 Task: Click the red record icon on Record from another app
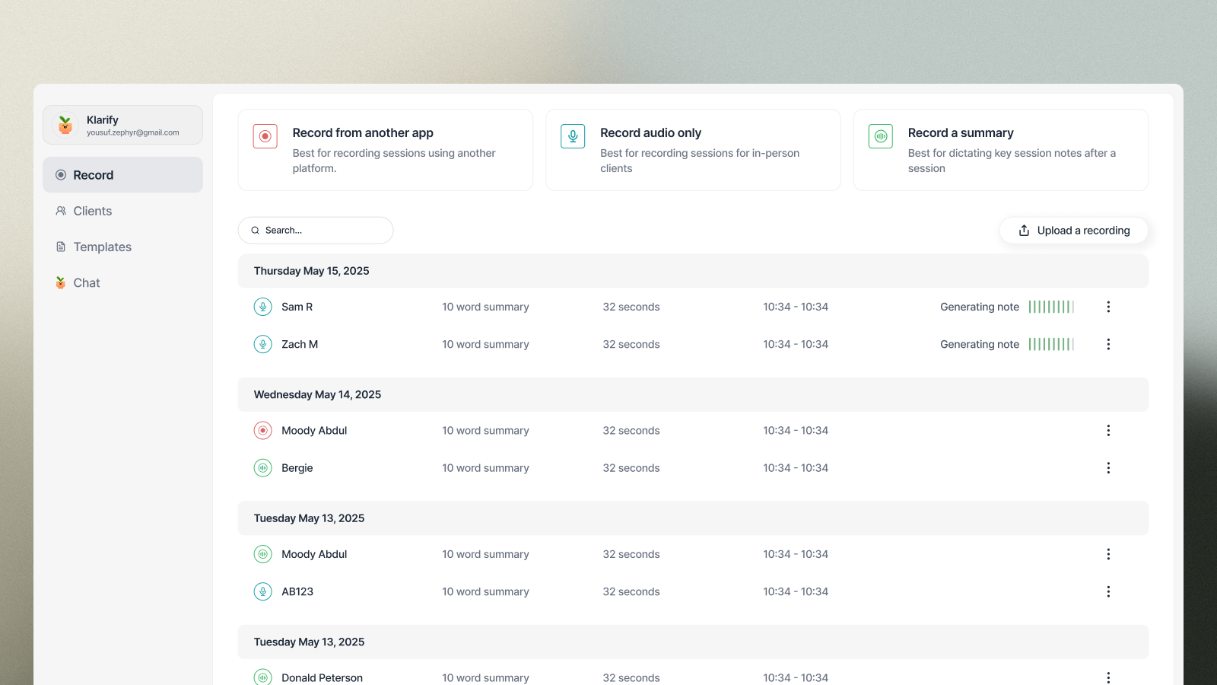point(265,136)
